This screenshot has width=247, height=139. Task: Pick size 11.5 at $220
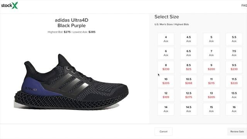pyautogui.click(x=234, y=81)
